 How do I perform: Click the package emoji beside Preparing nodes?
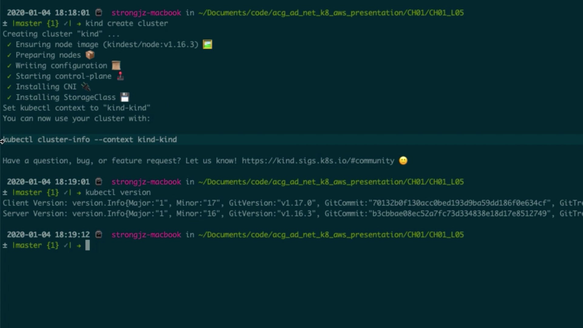[x=90, y=55]
